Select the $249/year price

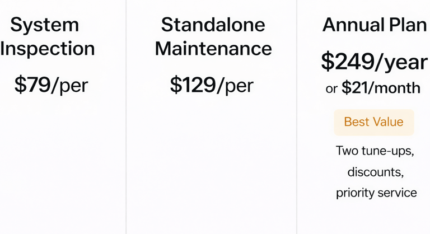pyautogui.click(x=374, y=62)
